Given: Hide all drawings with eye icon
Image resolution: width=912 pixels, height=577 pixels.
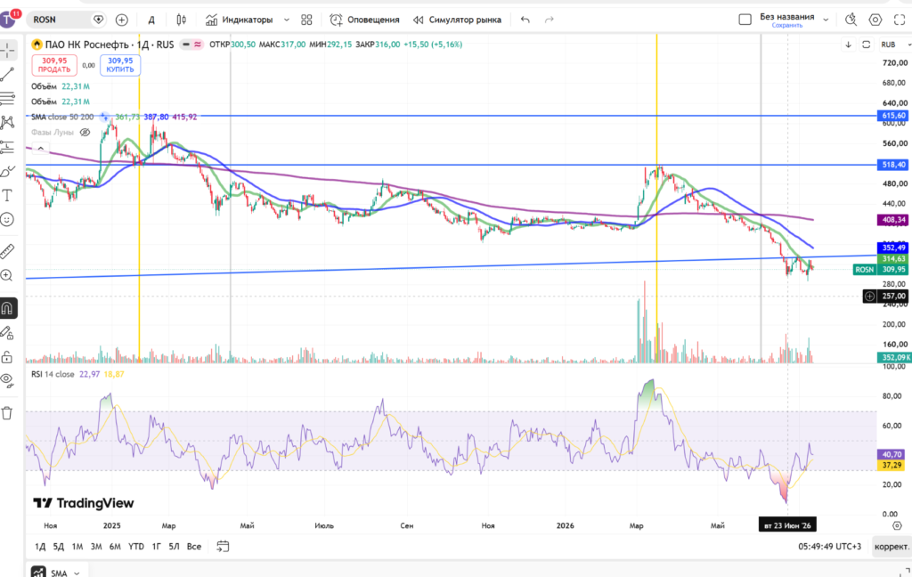Looking at the screenshot, I should pos(7,380).
